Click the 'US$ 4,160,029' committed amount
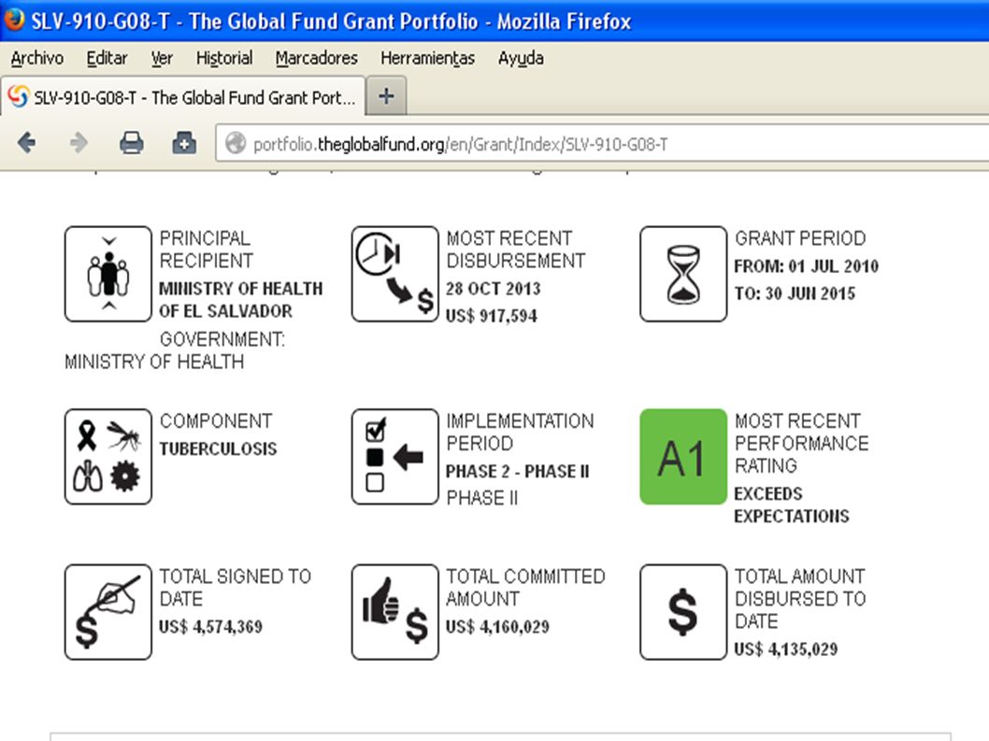989x741 pixels. click(497, 626)
